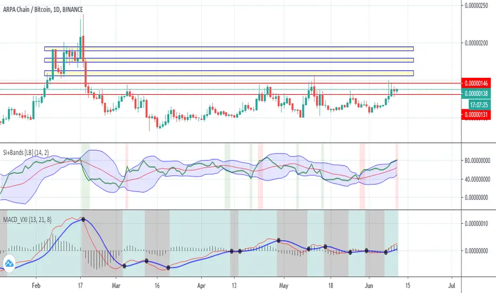Select the topmost yellow resistance zone rectangle
This screenshot has width=496, height=293.
(x=229, y=49)
